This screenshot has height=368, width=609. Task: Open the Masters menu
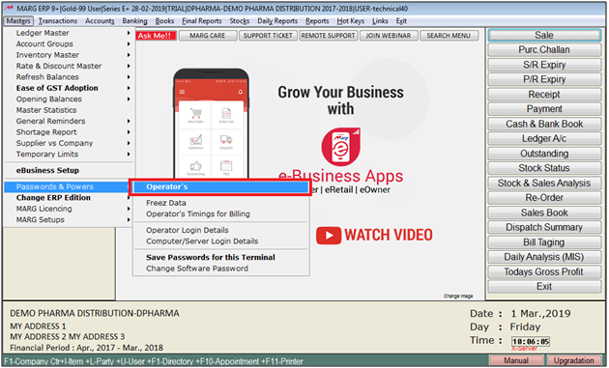18,21
